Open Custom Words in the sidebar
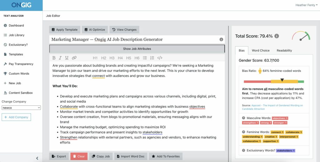Screen dimensions: 320x162 coord(16,73)
